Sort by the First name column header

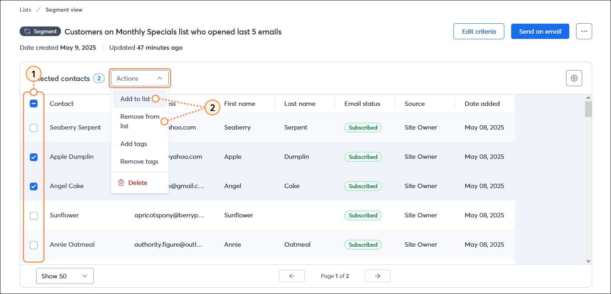(240, 103)
